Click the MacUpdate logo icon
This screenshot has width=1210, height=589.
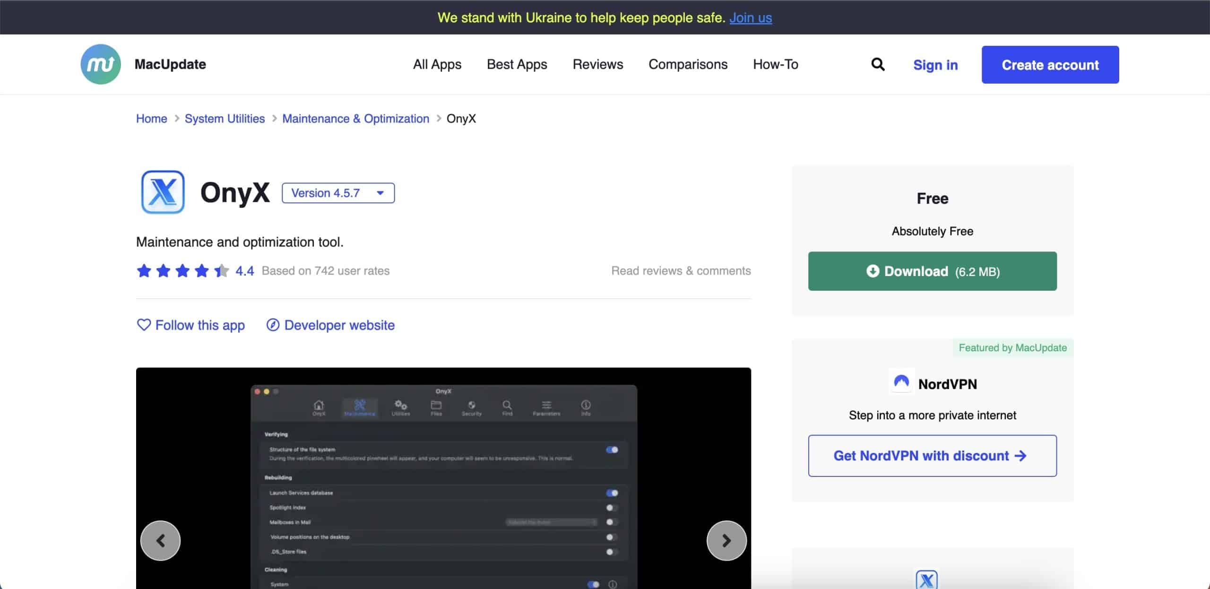(101, 64)
